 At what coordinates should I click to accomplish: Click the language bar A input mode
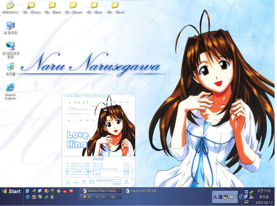pyautogui.click(x=215, y=197)
